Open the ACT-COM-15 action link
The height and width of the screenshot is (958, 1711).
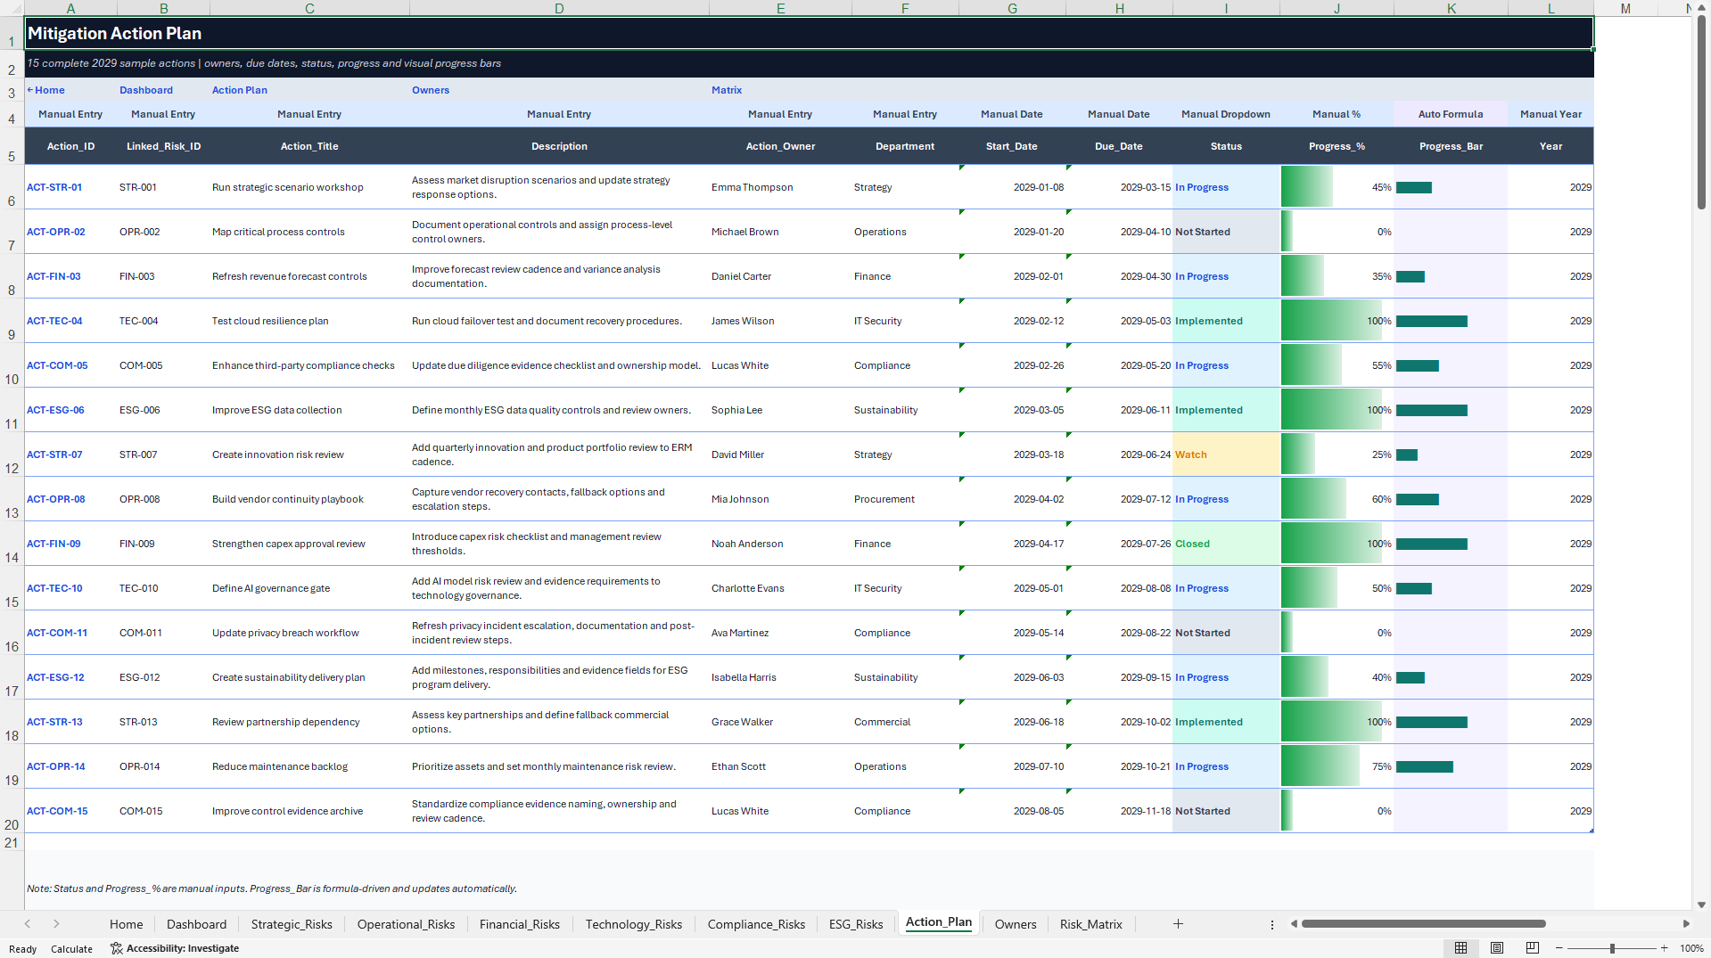tap(57, 811)
